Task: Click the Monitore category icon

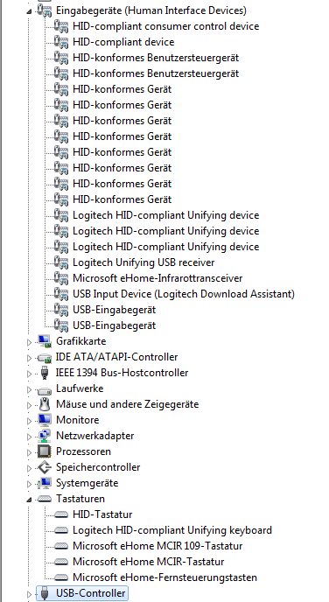Action: [45, 420]
